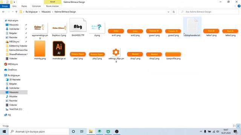Click the Yönet contextual tab
Screen dimensions: 241x135
pos(53,2)
